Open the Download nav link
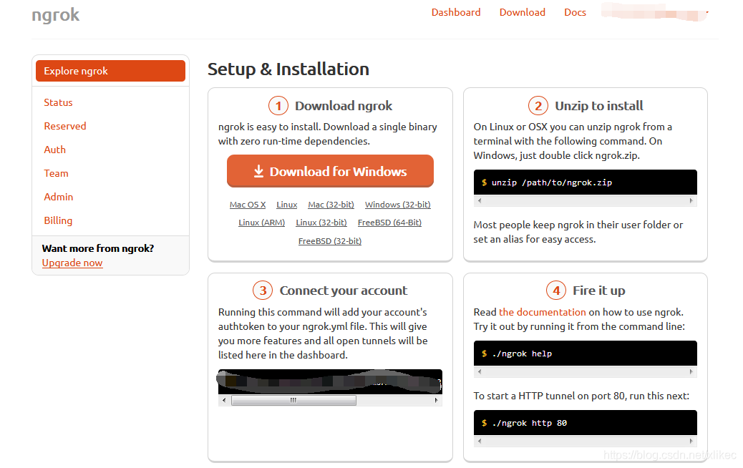743x468 pixels. (x=523, y=12)
